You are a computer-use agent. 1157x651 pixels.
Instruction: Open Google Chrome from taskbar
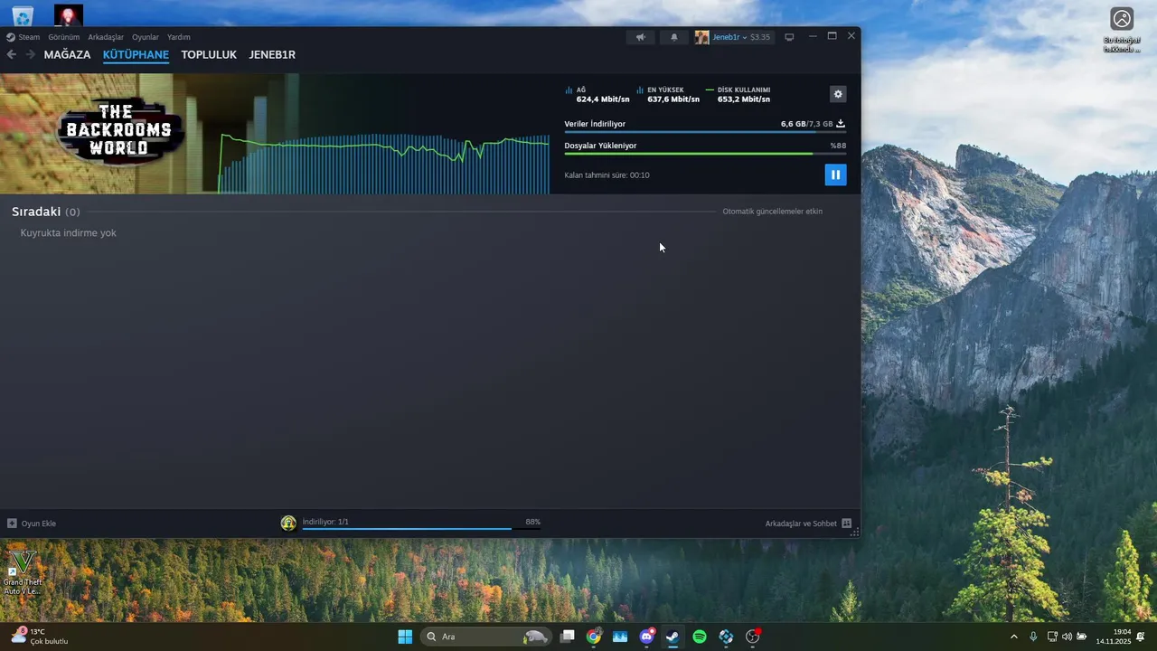594,637
